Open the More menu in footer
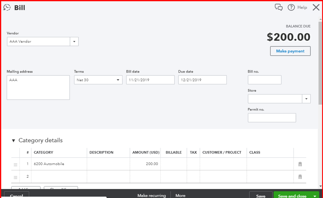This screenshot has width=323, height=198. tap(181, 195)
